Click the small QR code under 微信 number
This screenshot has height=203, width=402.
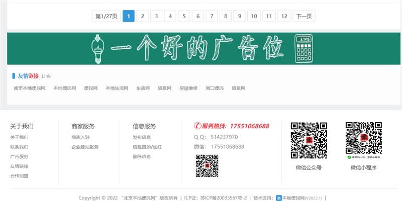point(207,166)
